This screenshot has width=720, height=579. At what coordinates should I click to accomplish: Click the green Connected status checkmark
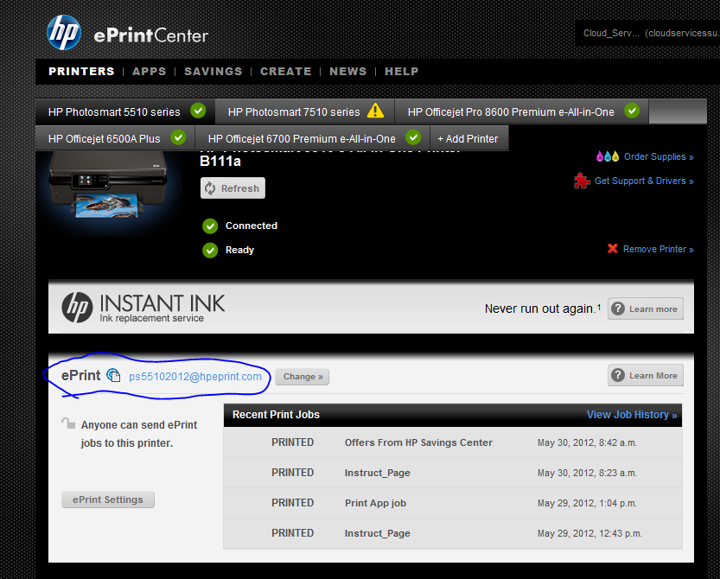click(x=209, y=226)
